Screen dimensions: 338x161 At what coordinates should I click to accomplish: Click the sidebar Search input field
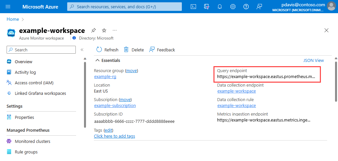coord(41,50)
